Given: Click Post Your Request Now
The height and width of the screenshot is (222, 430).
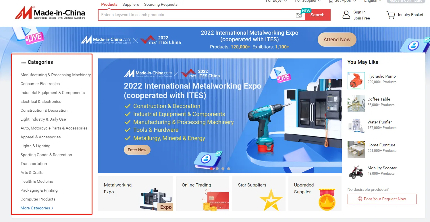Looking at the screenshot, I should point(382,199).
